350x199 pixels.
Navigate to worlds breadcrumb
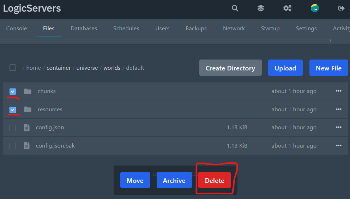(112, 68)
